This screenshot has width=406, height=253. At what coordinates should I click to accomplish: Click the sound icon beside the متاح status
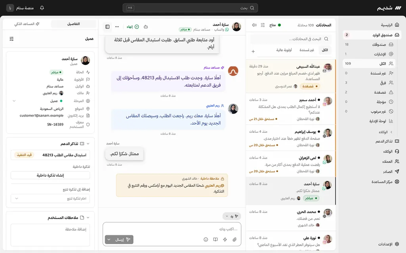point(254,25)
